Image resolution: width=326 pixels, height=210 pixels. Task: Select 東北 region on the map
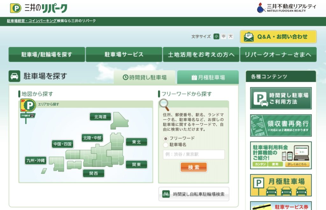tap(137, 142)
